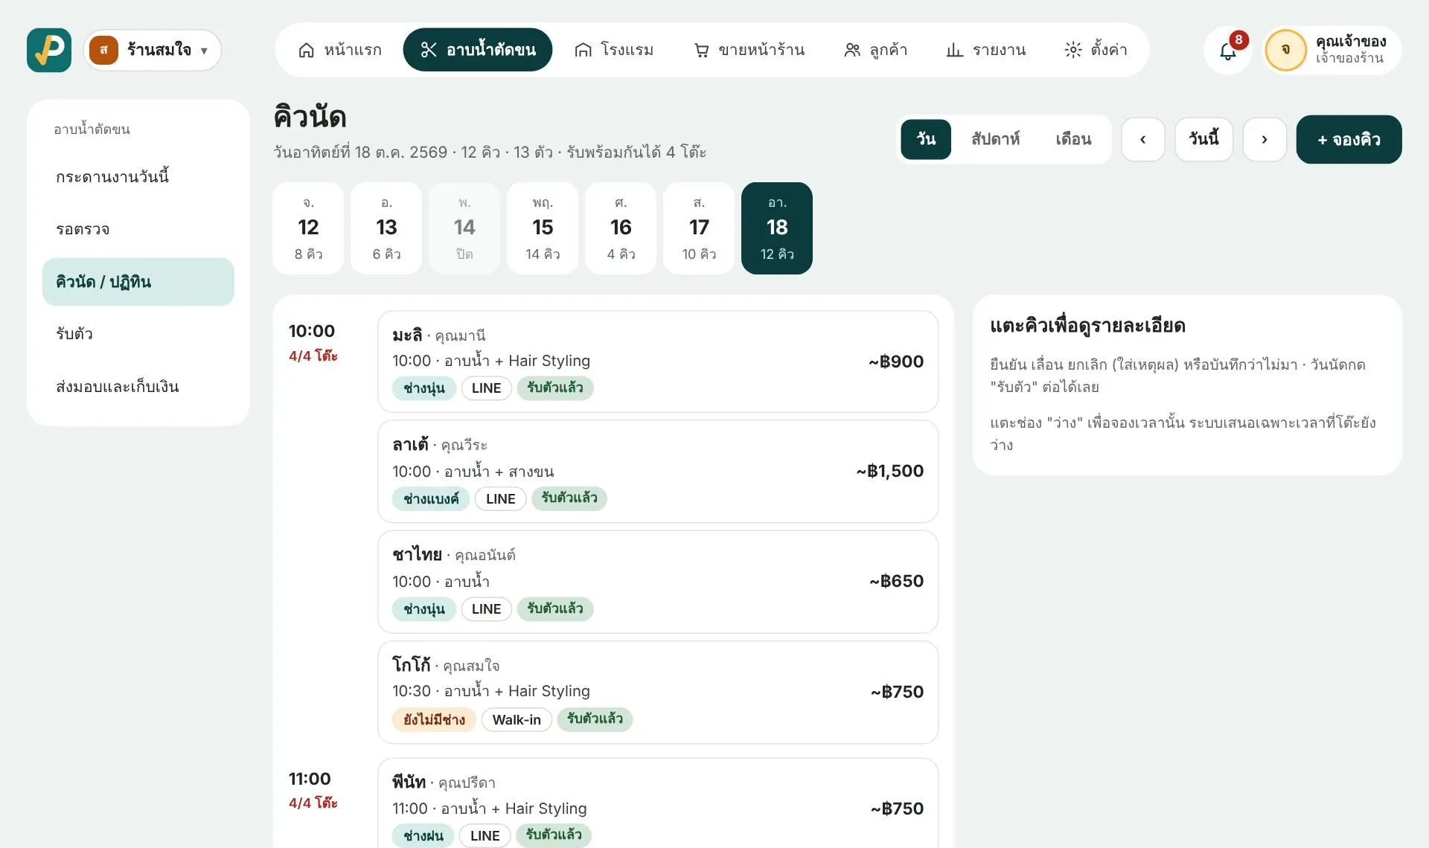The width and height of the screenshot is (1429, 848).
Task: Go to next day with right chevron
Action: (1265, 139)
